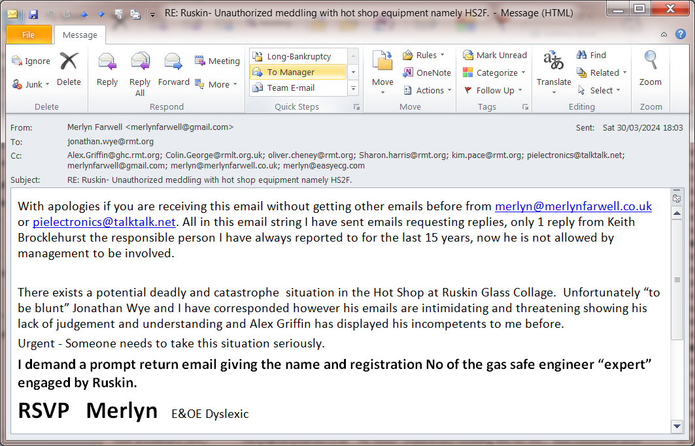This screenshot has height=446, width=695.
Task: Open the Related messages dropdown
Action: tap(602, 72)
